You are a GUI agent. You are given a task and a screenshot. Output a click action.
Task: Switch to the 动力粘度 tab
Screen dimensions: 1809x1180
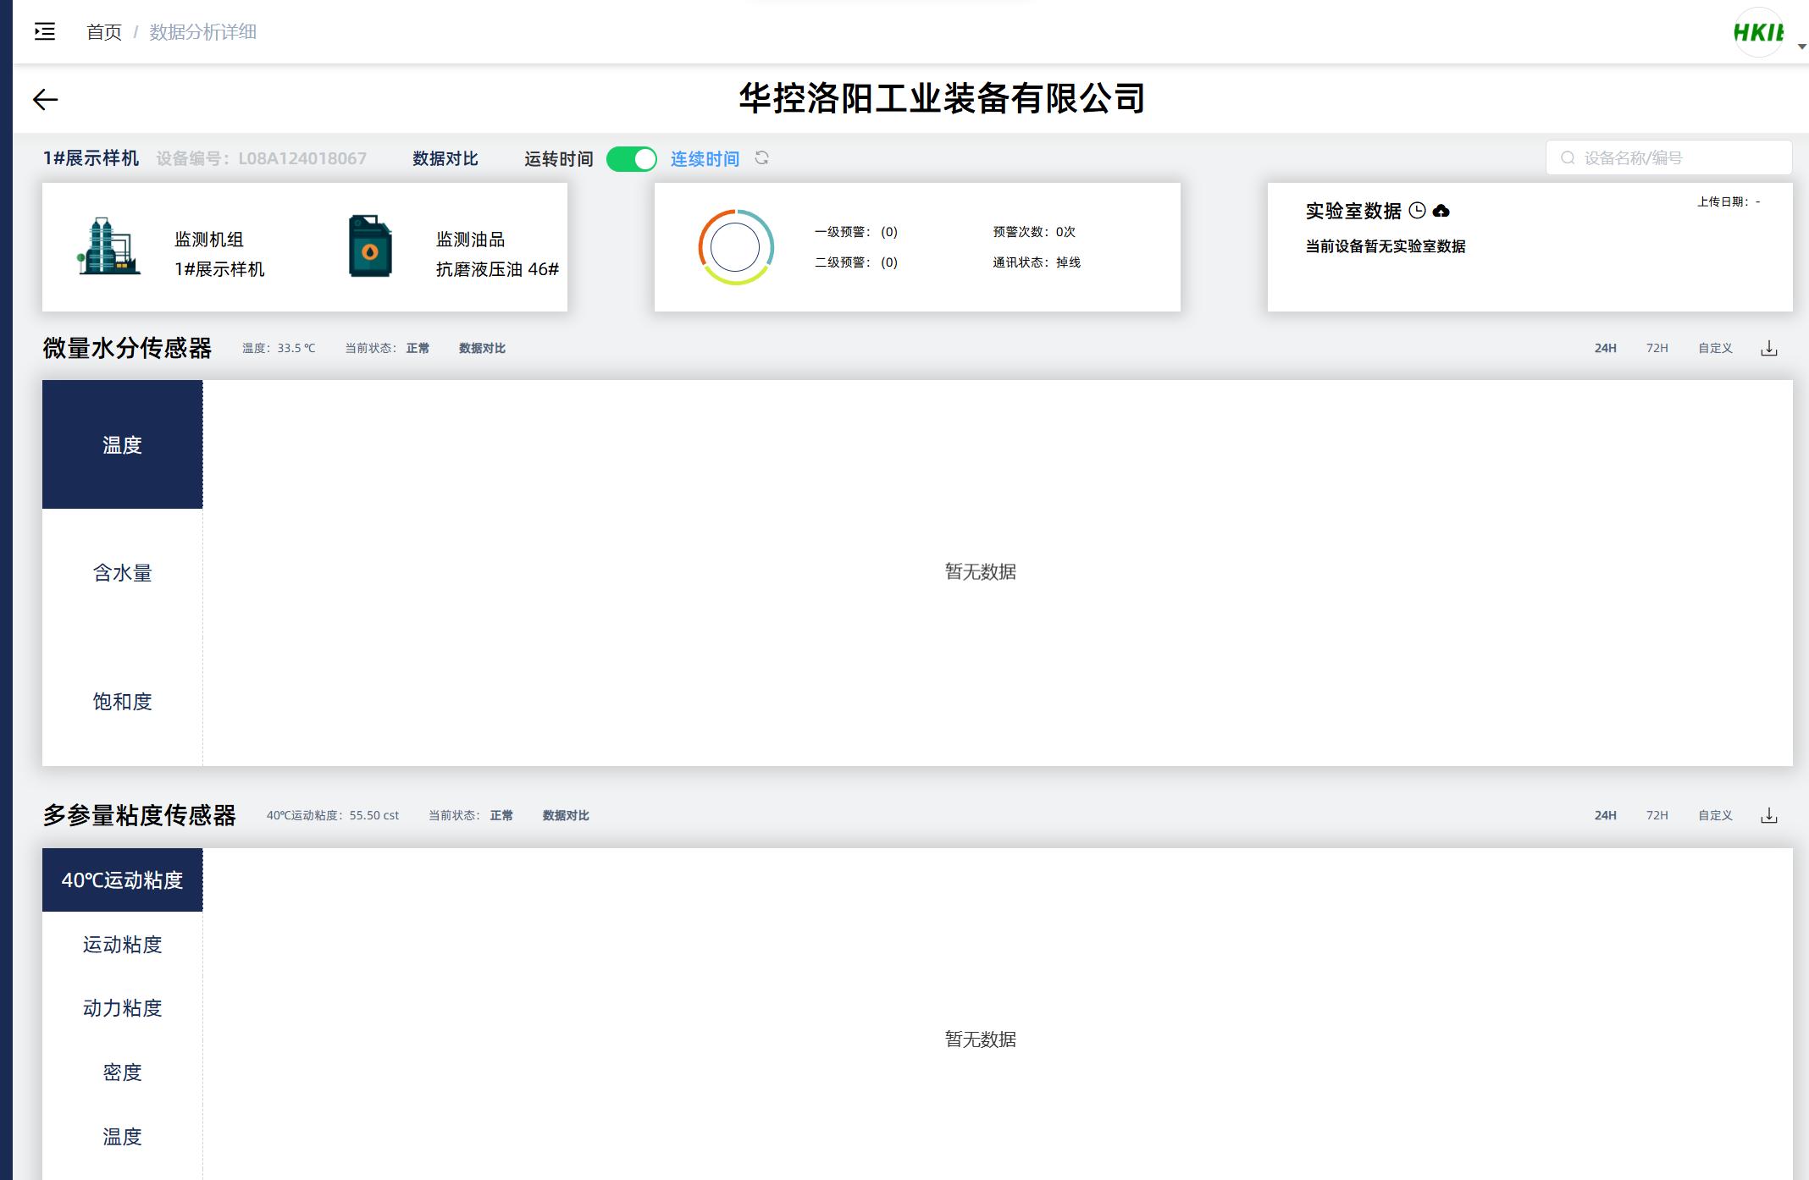pyautogui.click(x=122, y=1008)
